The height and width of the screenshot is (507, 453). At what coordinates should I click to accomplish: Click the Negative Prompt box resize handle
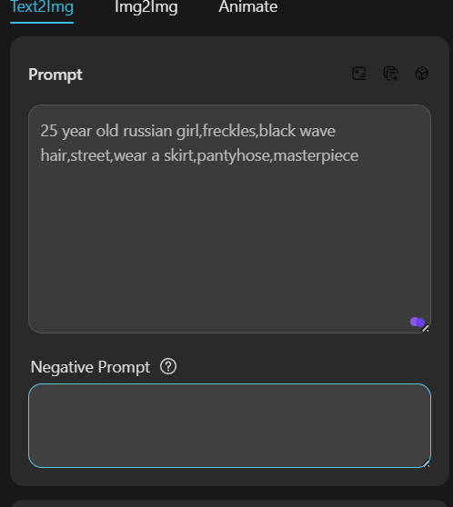[x=426, y=463]
